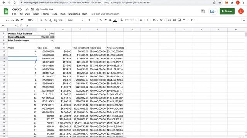Hide the menus with collapse arrow
This screenshot has height=138, width=247.
pos(244,20)
